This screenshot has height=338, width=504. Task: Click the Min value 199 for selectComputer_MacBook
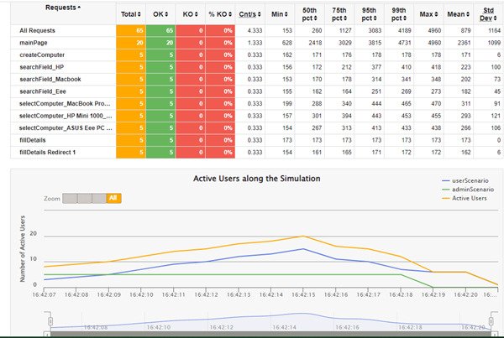pyautogui.click(x=287, y=104)
